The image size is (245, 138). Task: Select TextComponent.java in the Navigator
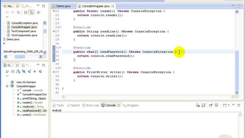pos(23,31)
